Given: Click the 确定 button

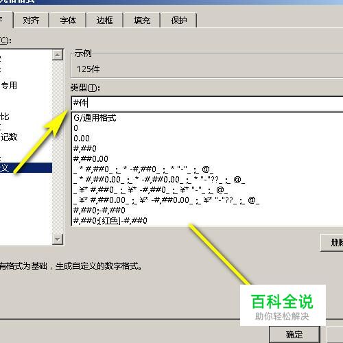Looking at the screenshot, I should coord(294,335).
